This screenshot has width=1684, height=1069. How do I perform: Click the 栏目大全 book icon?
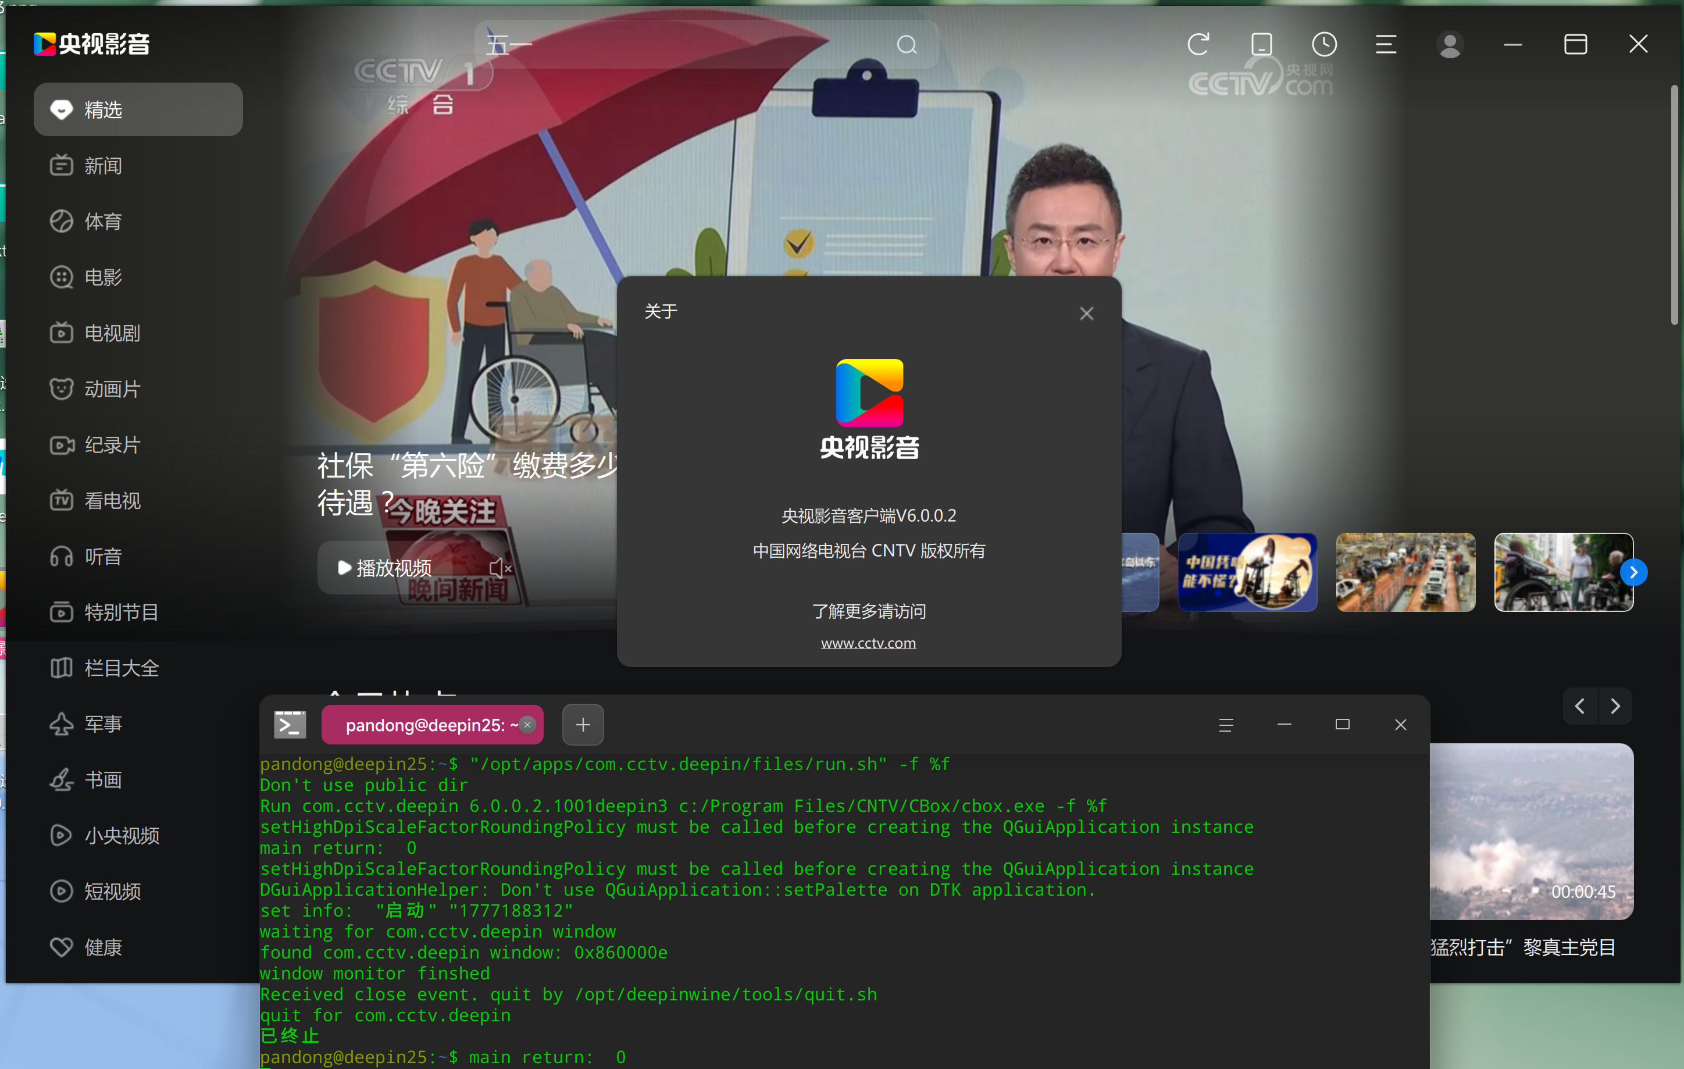click(62, 668)
